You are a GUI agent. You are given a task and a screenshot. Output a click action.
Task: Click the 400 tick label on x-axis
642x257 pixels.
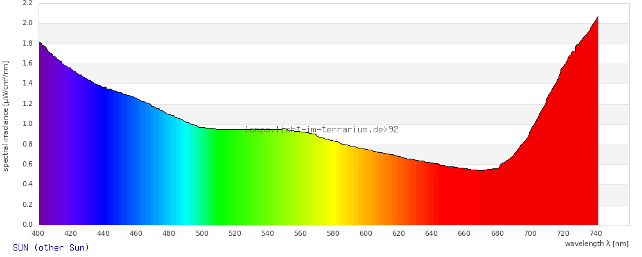pyautogui.click(x=38, y=234)
